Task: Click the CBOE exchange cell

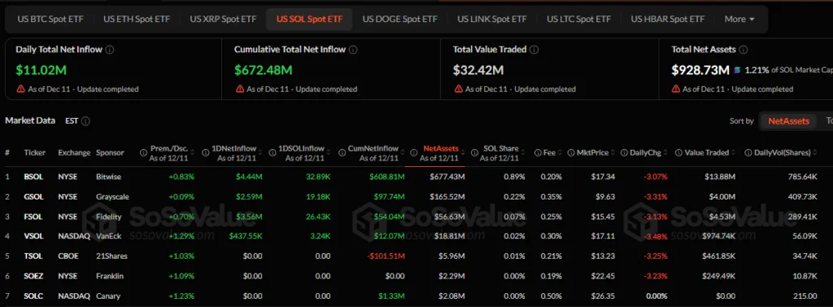Action: tap(68, 256)
